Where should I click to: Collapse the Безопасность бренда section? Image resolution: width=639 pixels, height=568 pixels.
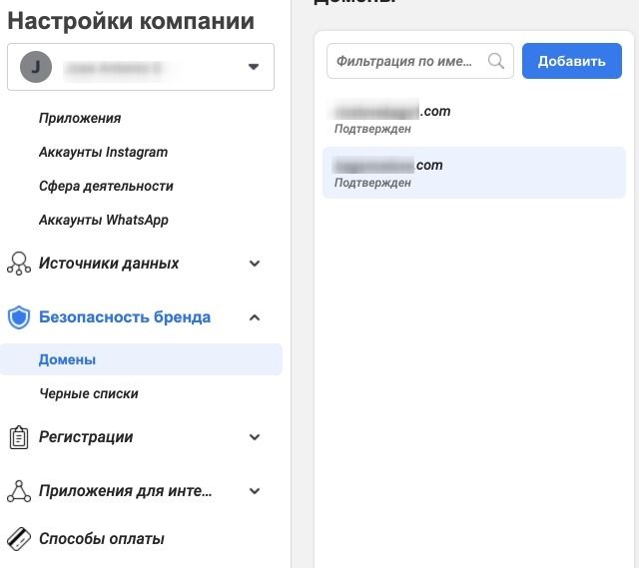tap(255, 317)
